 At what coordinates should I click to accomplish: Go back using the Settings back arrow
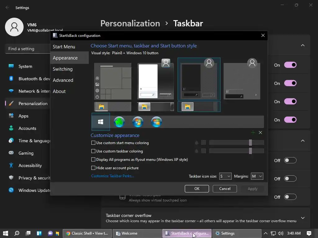pos(7,7)
